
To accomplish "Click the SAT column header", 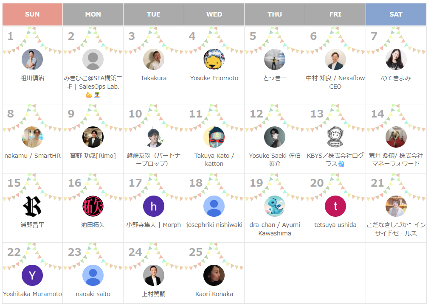I will [x=396, y=14].
